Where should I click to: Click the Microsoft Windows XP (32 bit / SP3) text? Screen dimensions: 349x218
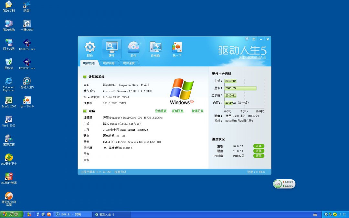pyautogui.click(x=128, y=91)
